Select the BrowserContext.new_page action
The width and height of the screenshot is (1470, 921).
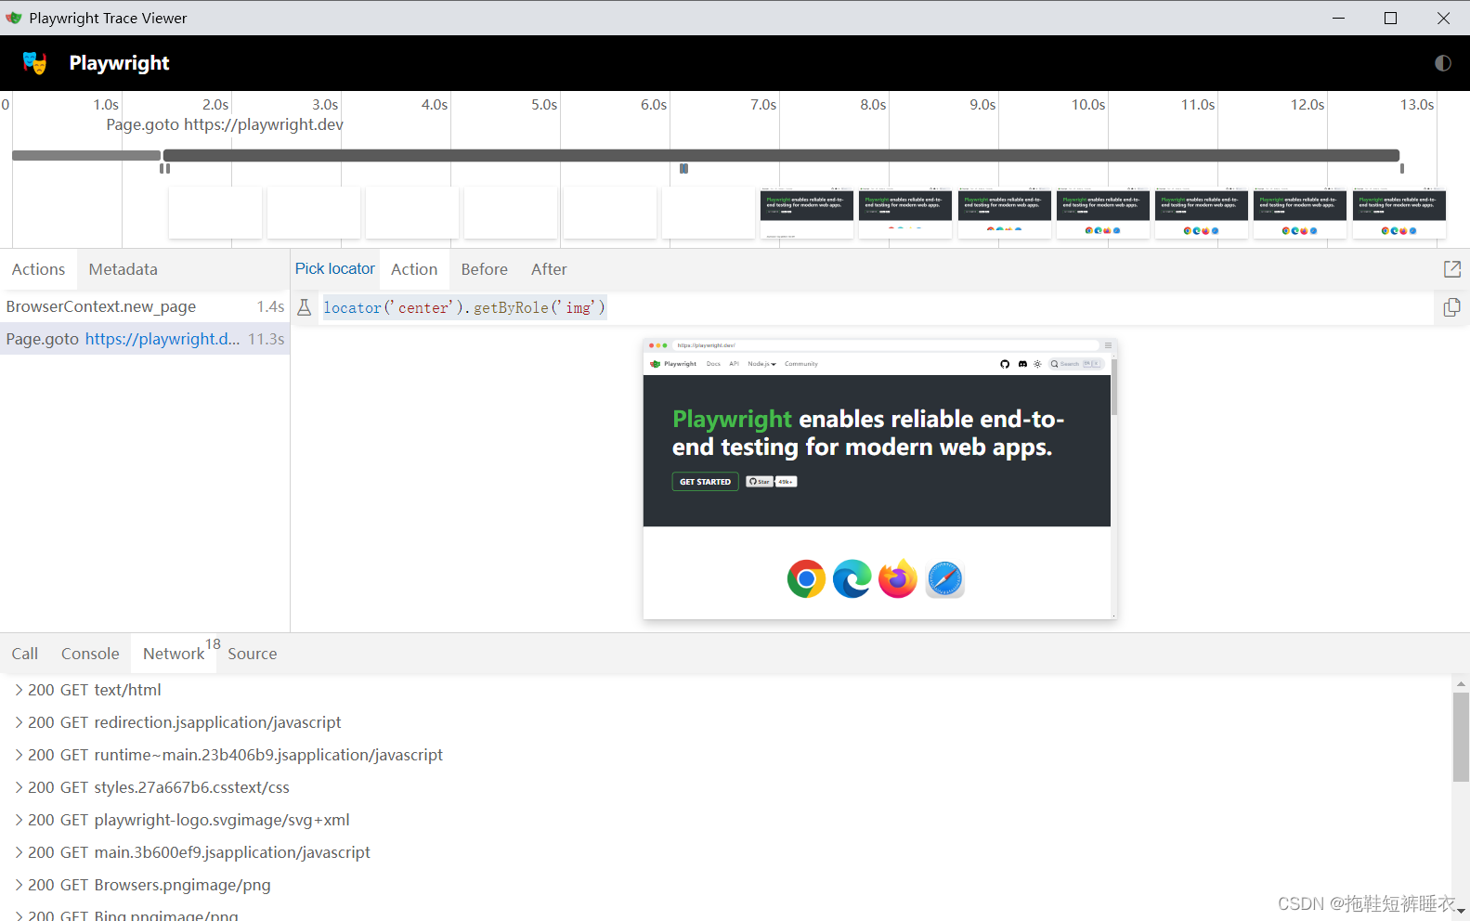click(145, 306)
